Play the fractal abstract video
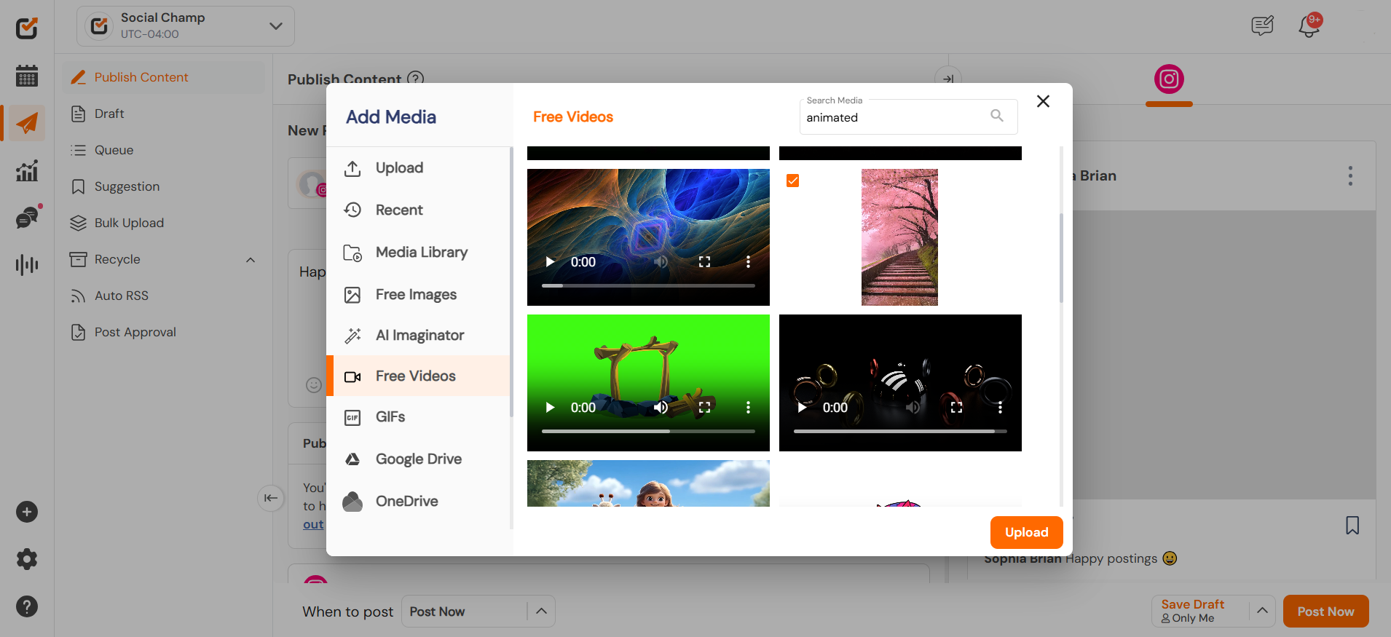Viewport: 1391px width, 637px height. click(x=551, y=262)
